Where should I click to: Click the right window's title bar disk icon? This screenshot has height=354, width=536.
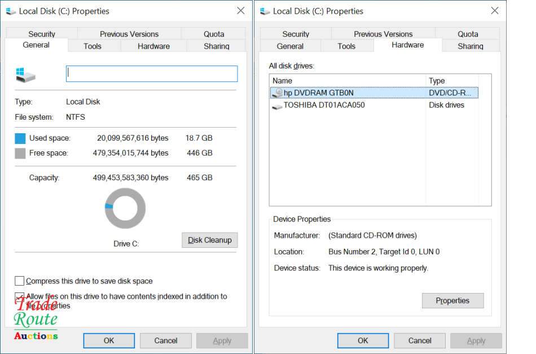click(265, 11)
